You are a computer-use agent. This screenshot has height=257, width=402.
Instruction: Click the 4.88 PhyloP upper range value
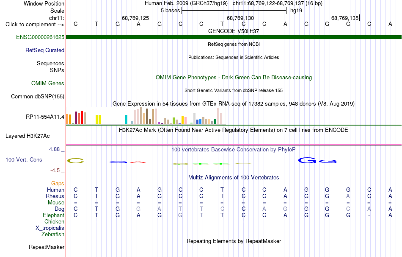[54, 149]
